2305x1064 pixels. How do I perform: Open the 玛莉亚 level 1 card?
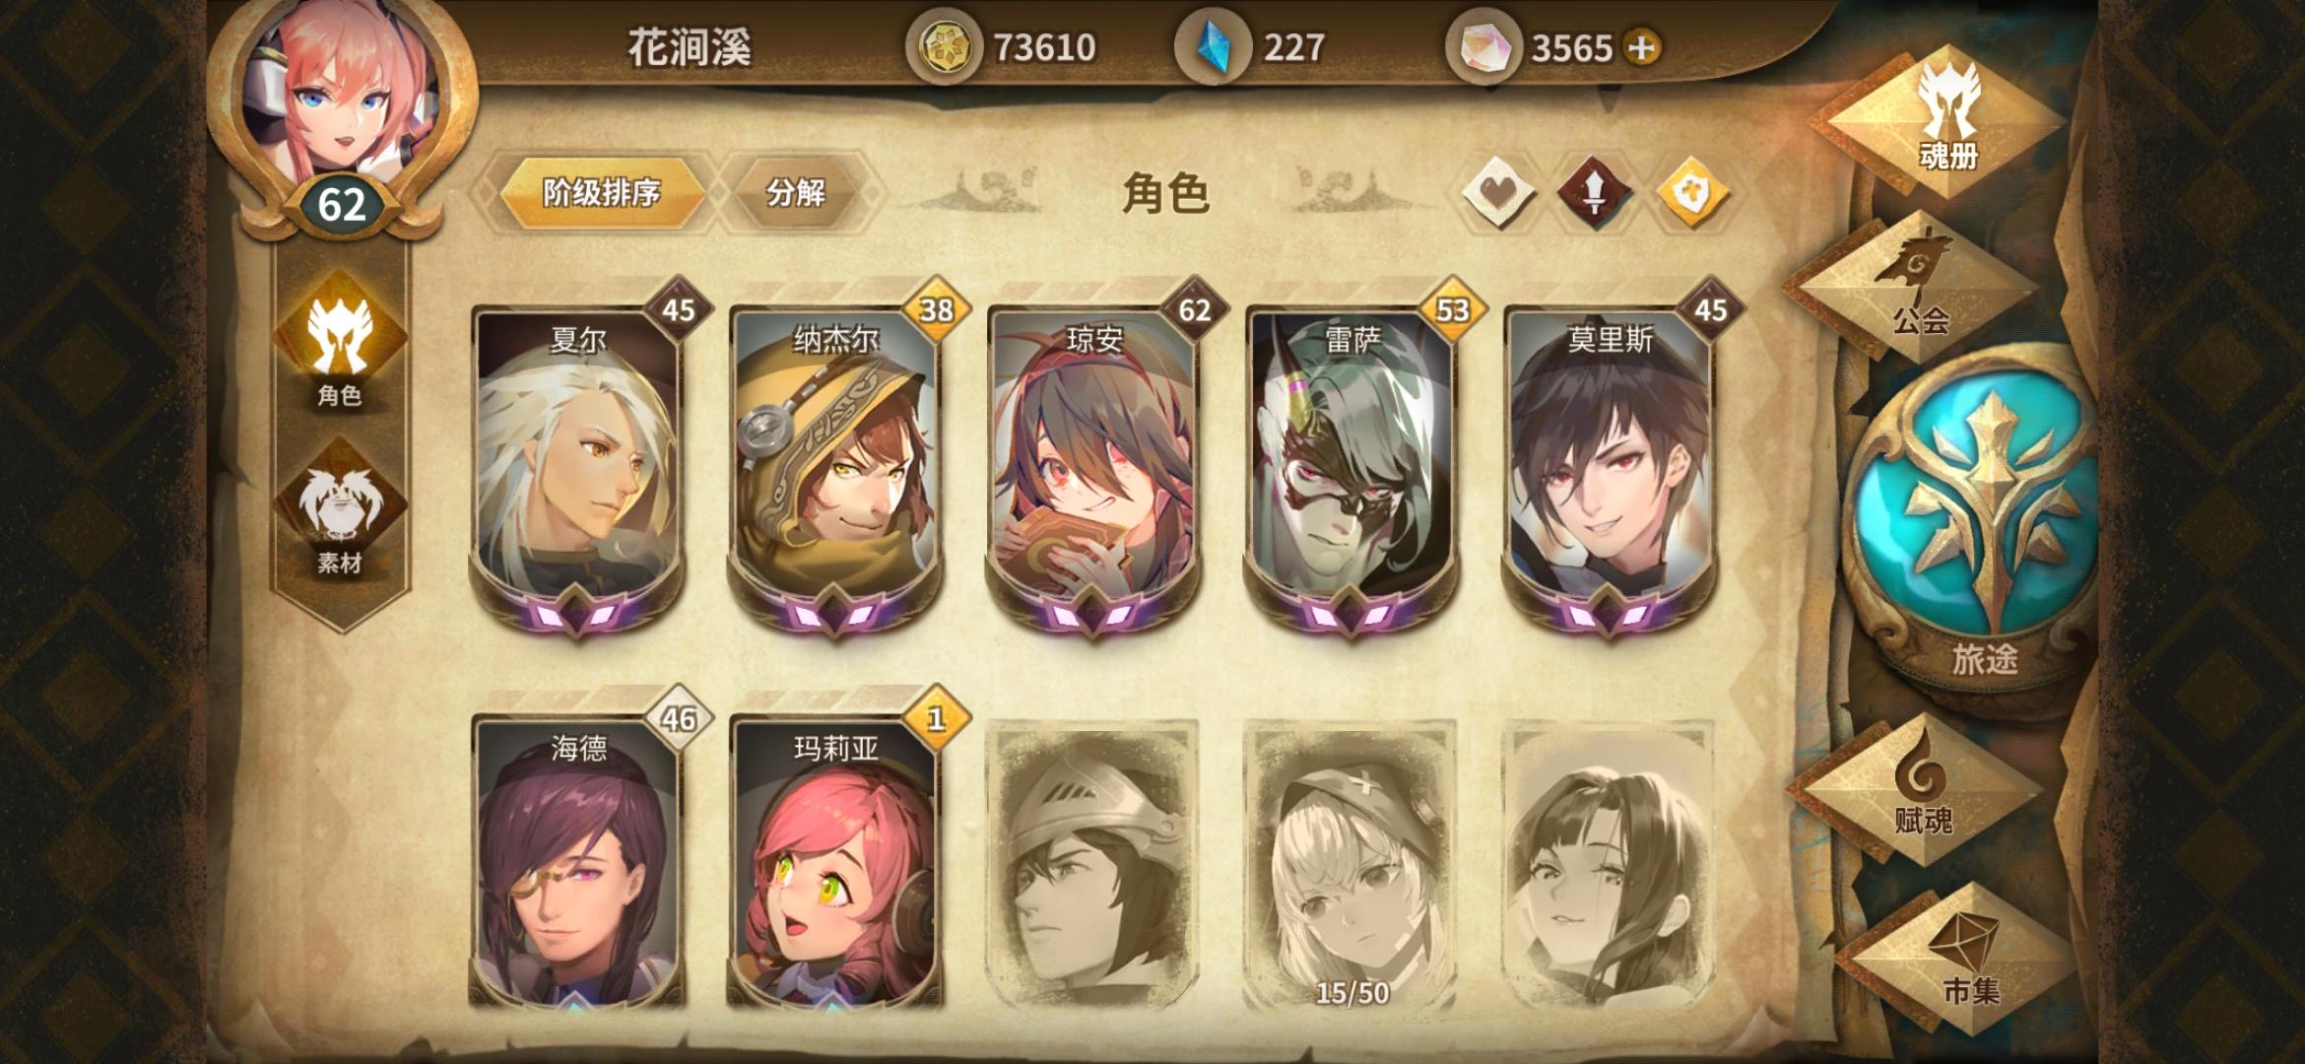coord(835,857)
